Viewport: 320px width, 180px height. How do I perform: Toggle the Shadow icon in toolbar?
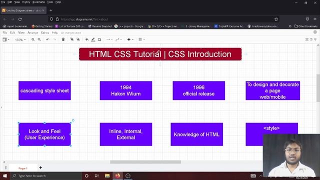click(99, 39)
